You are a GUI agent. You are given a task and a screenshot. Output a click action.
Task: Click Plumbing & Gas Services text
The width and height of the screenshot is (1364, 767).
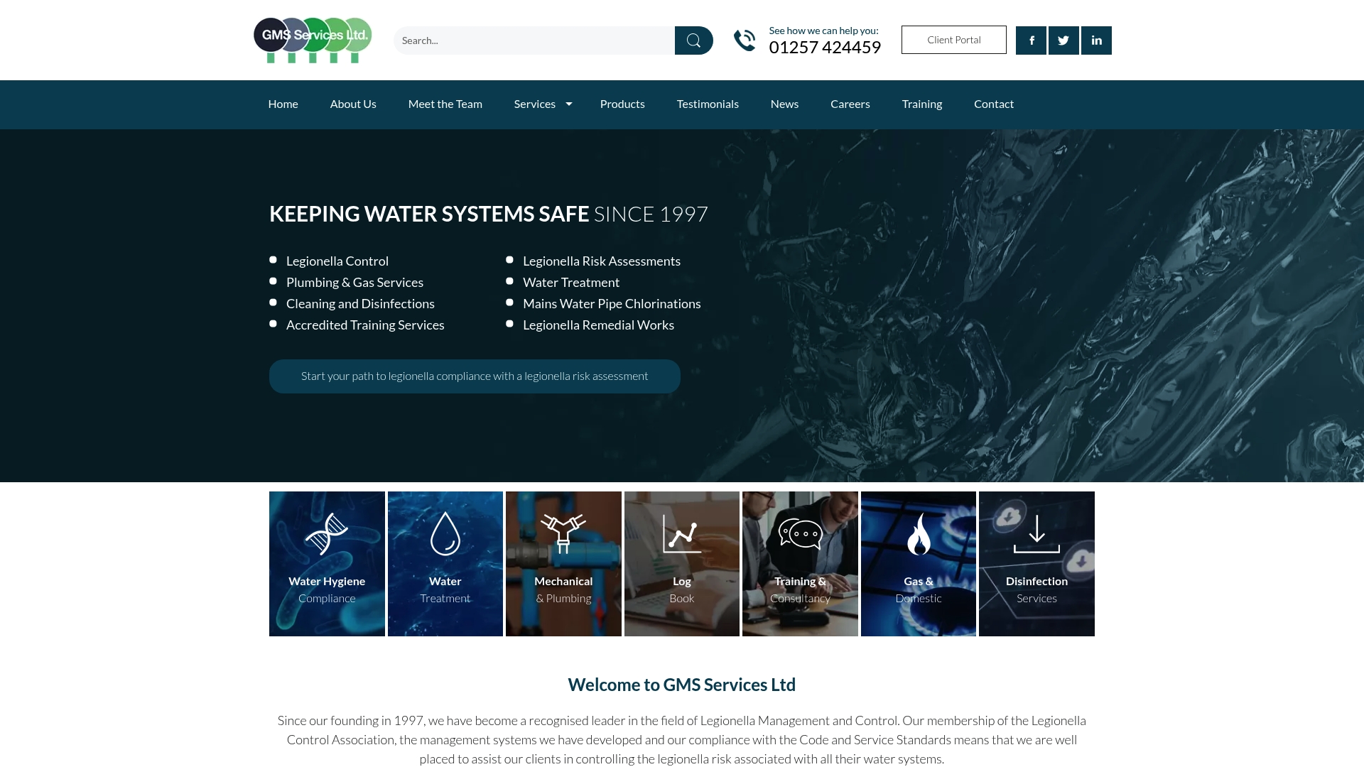pyautogui.click(x=354, y=283)
